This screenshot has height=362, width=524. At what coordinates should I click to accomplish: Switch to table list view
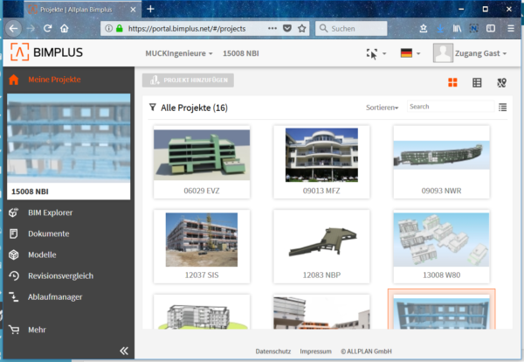click(477, 83)
